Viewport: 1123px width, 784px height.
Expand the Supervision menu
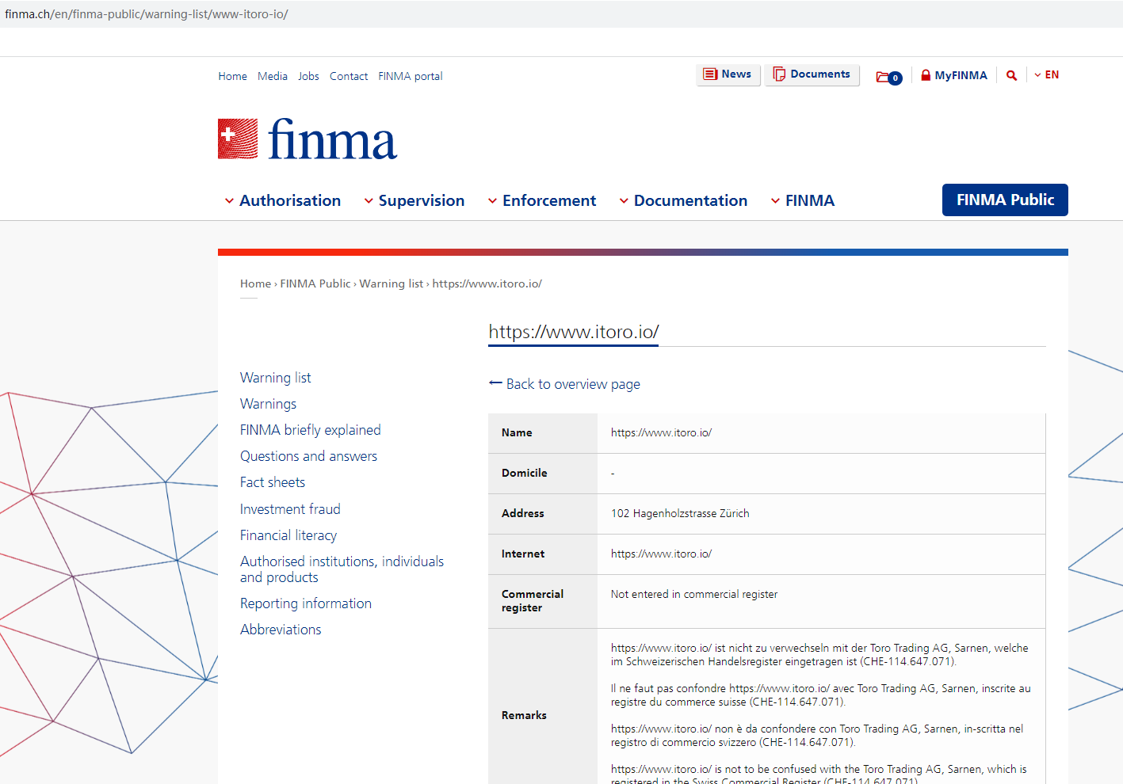point(414,200)
